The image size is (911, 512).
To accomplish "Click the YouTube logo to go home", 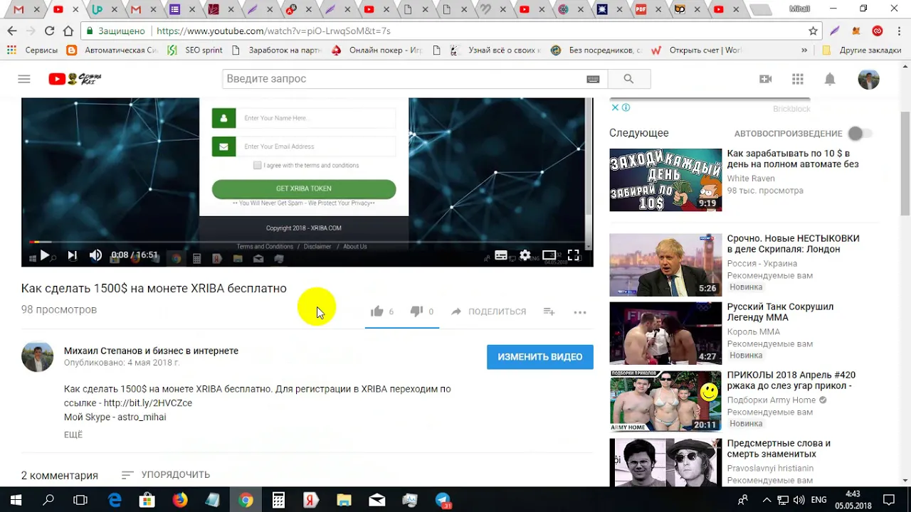I will 75,79.
